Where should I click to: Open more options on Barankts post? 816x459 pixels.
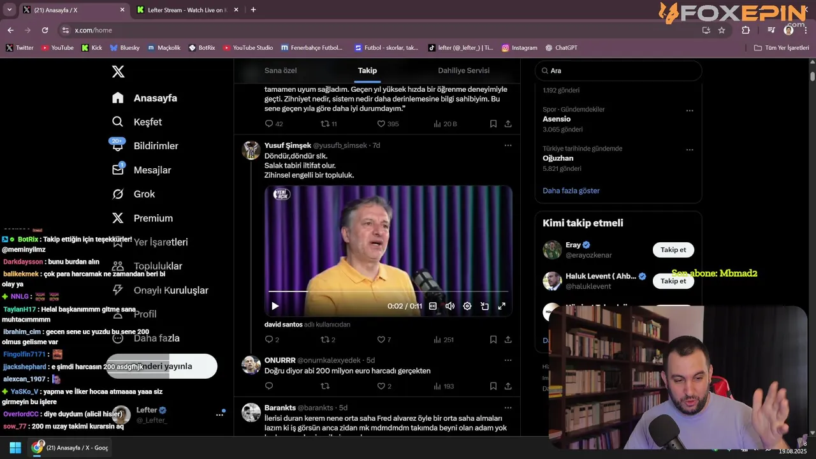click(508, 407)
